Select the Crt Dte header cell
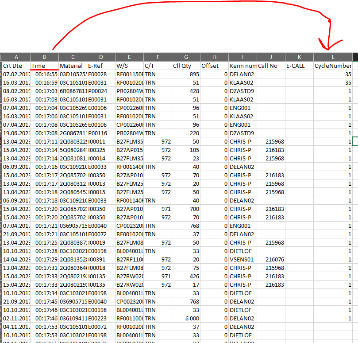Screen dimensions: 358x343 point(16,66)
